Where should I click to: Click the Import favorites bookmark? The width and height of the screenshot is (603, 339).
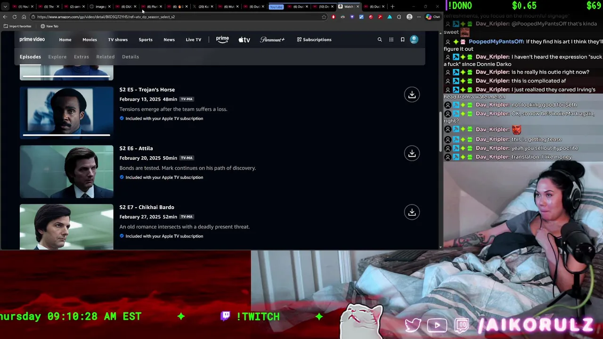pos(17,26)
